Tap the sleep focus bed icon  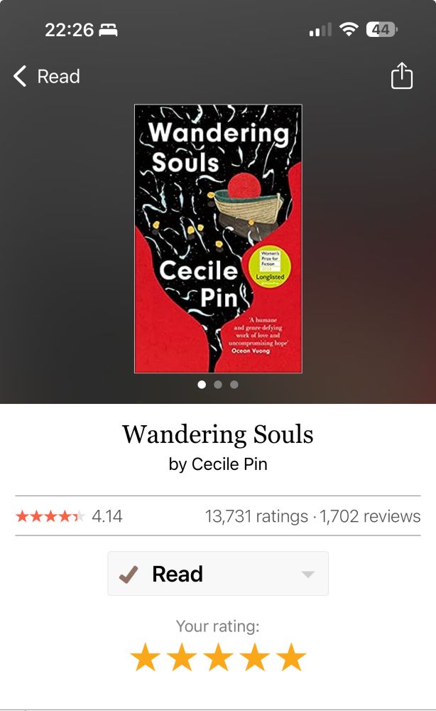tap(108, 31)
